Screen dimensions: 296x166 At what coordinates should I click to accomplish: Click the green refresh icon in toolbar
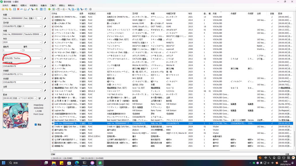pyautogui.click(x=49, y=9)
